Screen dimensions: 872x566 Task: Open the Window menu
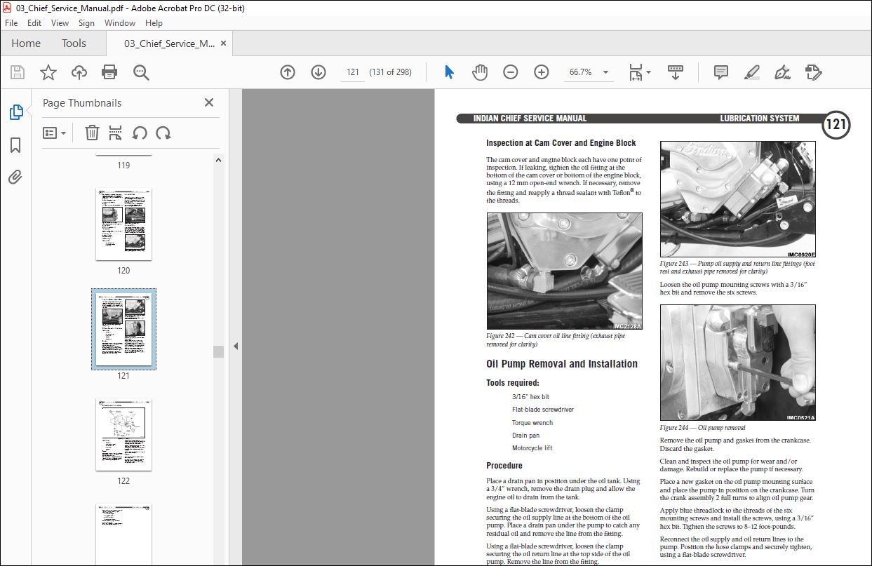tap(120, 23)
